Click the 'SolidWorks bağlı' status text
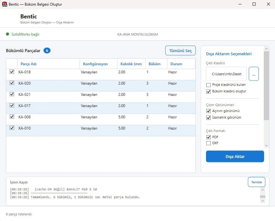275x221 pixels. (25, 34)
